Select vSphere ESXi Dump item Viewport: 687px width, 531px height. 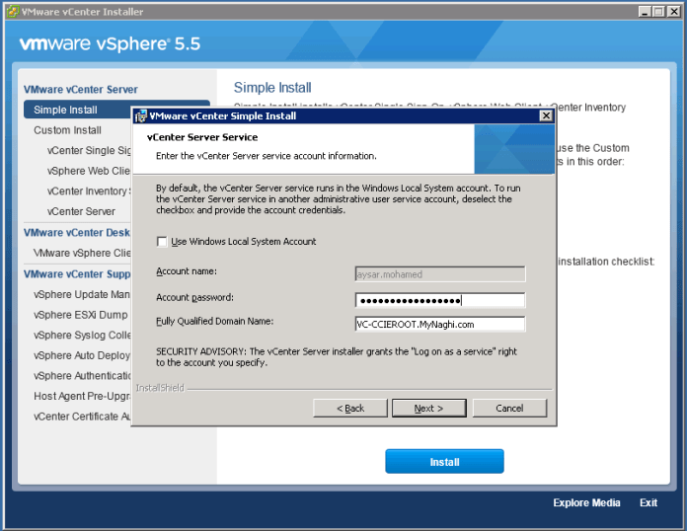(x=81, y=315)
